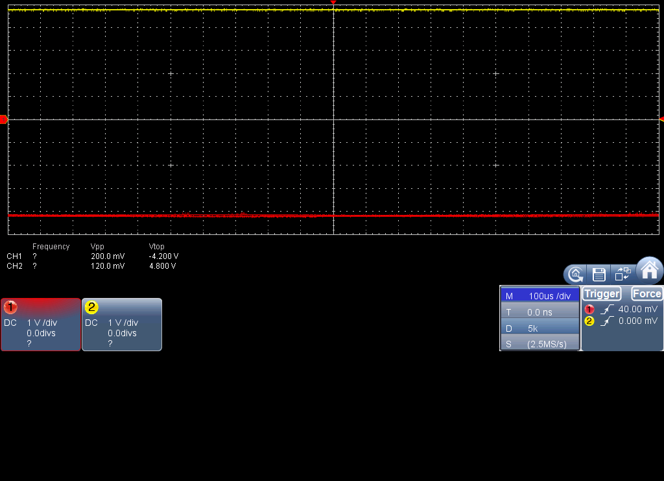The image size is (664, 481).
Task: Click the red CH1 zero-level marker on left edge
Action: 3,119
